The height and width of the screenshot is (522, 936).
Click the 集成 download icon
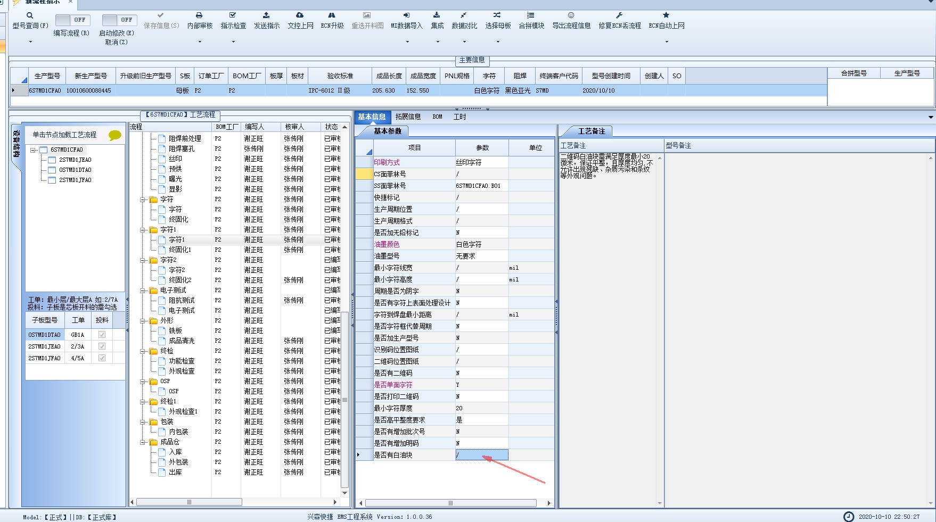click(x=437, y=15)
